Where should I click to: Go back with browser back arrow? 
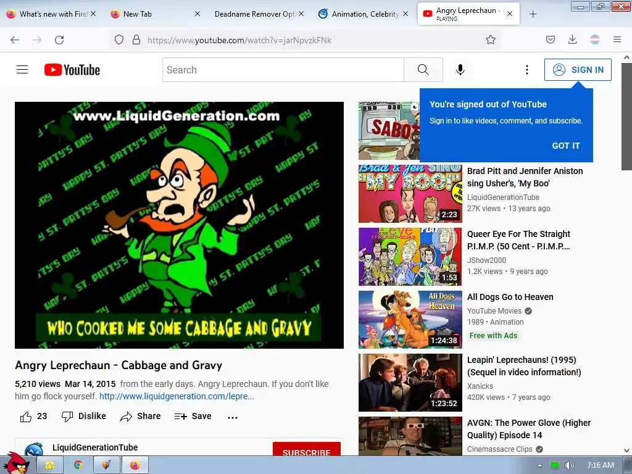(x=15, y=40)
